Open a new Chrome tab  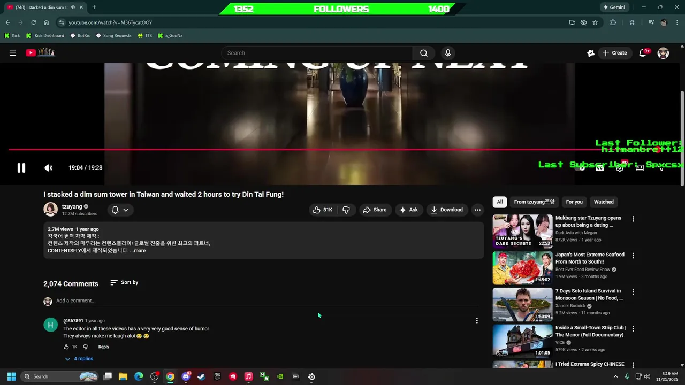94,7
